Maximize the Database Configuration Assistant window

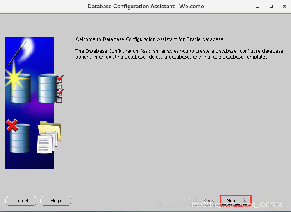(271, 6)
